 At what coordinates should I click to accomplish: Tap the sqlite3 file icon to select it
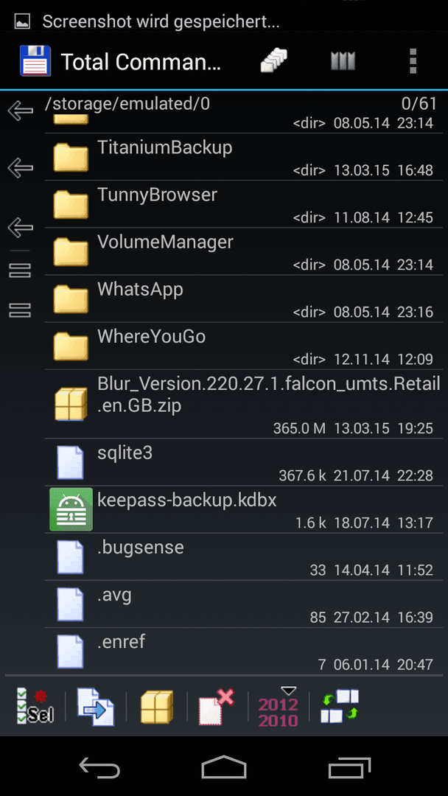pyautogui.click(x=70, y=462)
